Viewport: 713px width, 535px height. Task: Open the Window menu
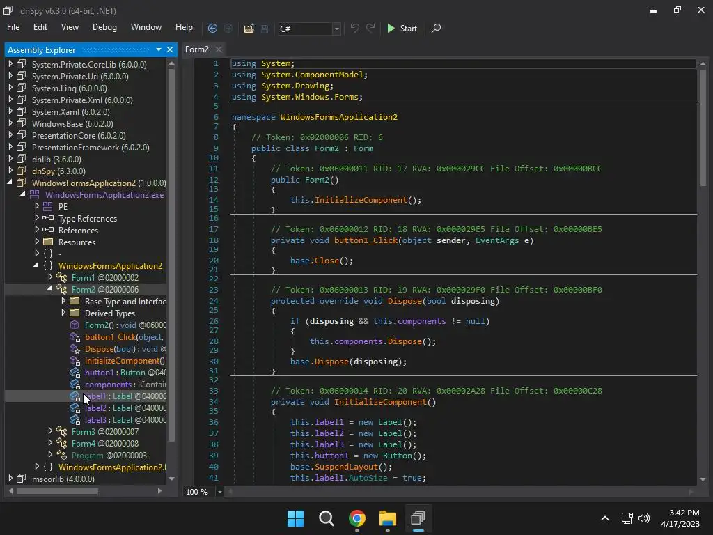click(146, 27)
